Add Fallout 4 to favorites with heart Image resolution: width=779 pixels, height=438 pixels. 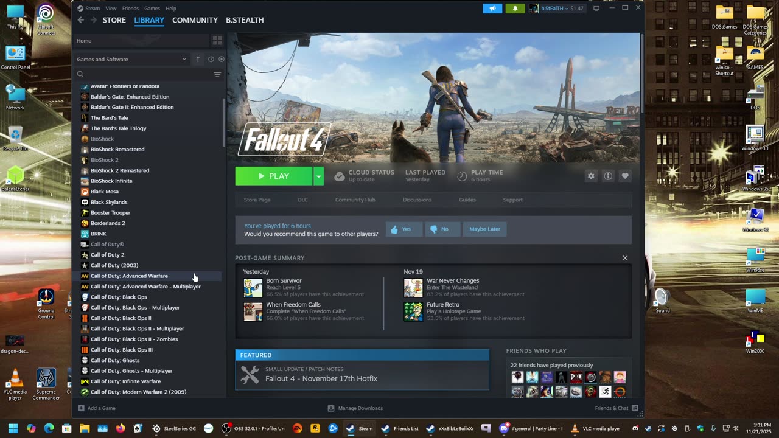coord(625,176)
